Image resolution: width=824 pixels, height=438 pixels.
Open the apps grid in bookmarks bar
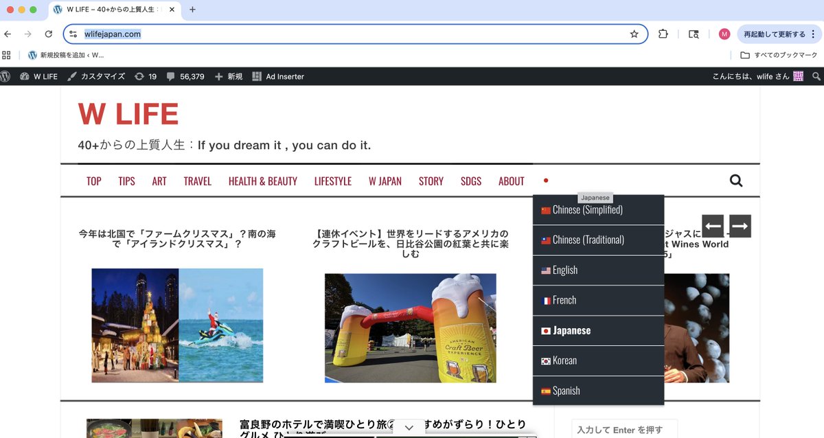6,55
